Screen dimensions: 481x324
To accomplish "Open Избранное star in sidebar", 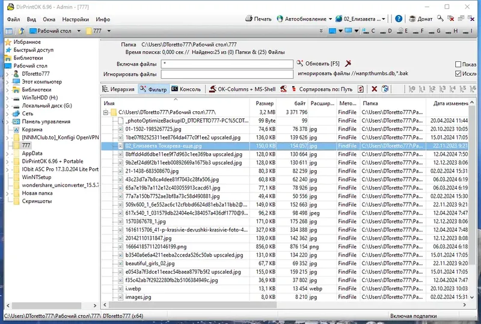I will click(8, 42).
